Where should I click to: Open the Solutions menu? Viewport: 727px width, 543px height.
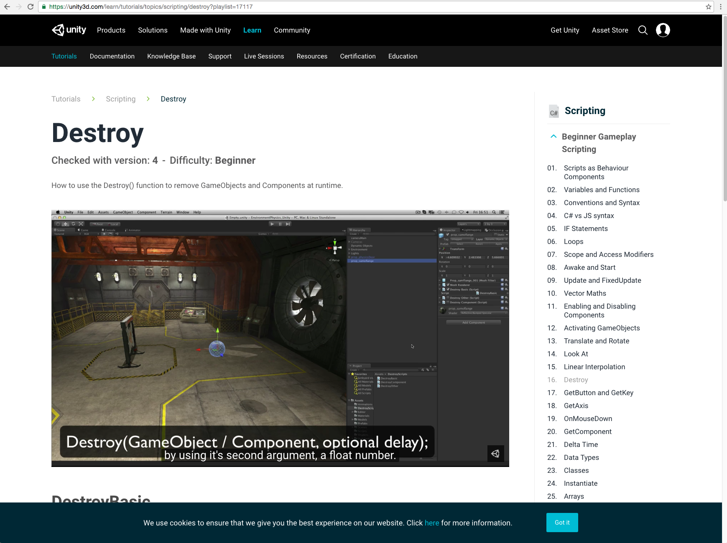click(153, 30)
